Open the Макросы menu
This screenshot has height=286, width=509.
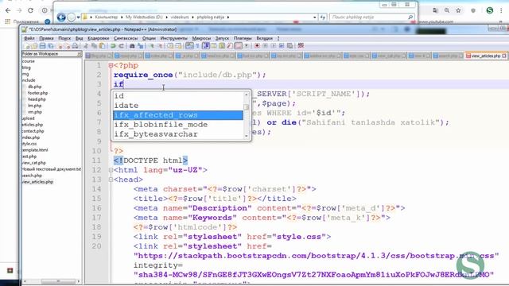(201, 38)
